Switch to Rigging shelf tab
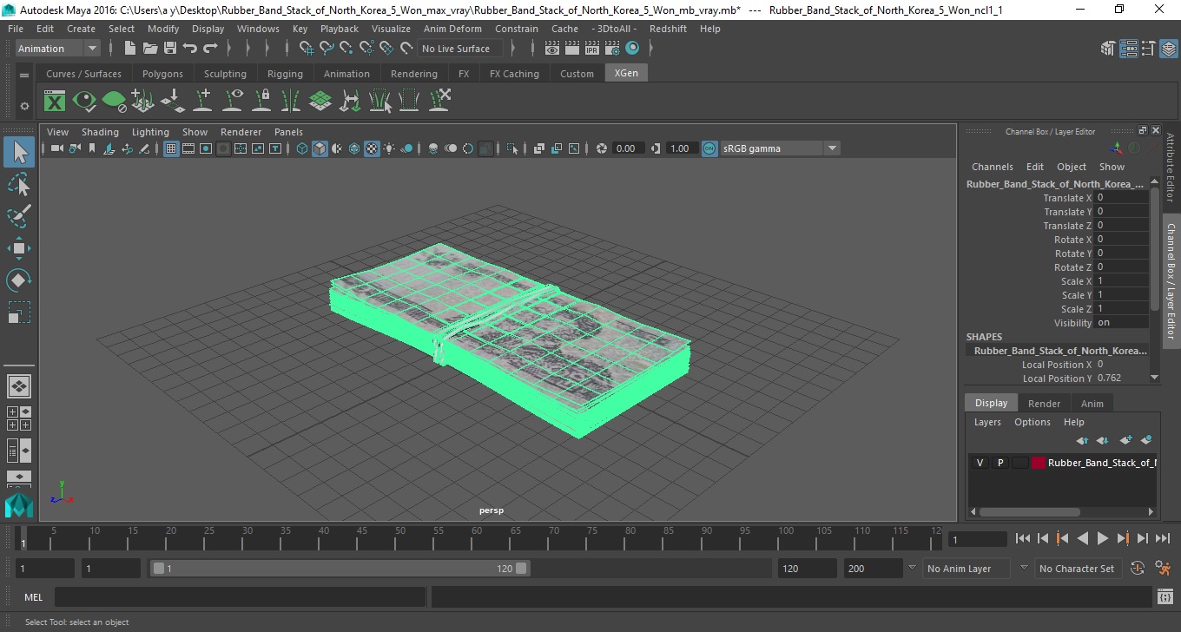This screenshot has height=632, width=1181. tap(285, 74)
